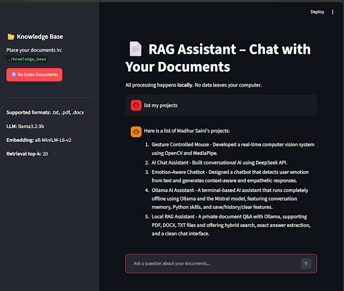This screenshot has height=291, width=344.
Task: Click 'Supported formats: .txt, .pdf, .docx' line
Action: [x=45, y=113]
